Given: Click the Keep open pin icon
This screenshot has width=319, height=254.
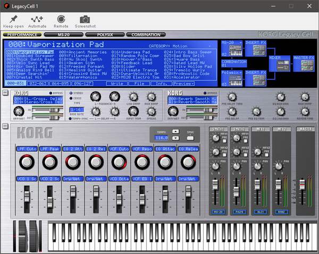Looking at the screenshot, I should (x=13, y=19).
